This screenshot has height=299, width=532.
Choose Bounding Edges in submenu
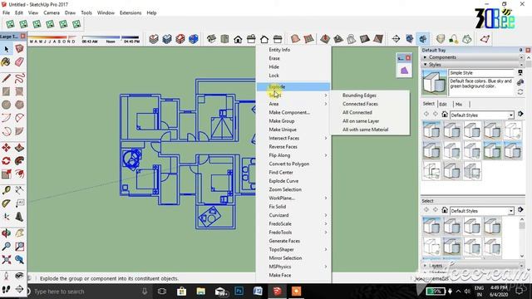click(359, 96)
